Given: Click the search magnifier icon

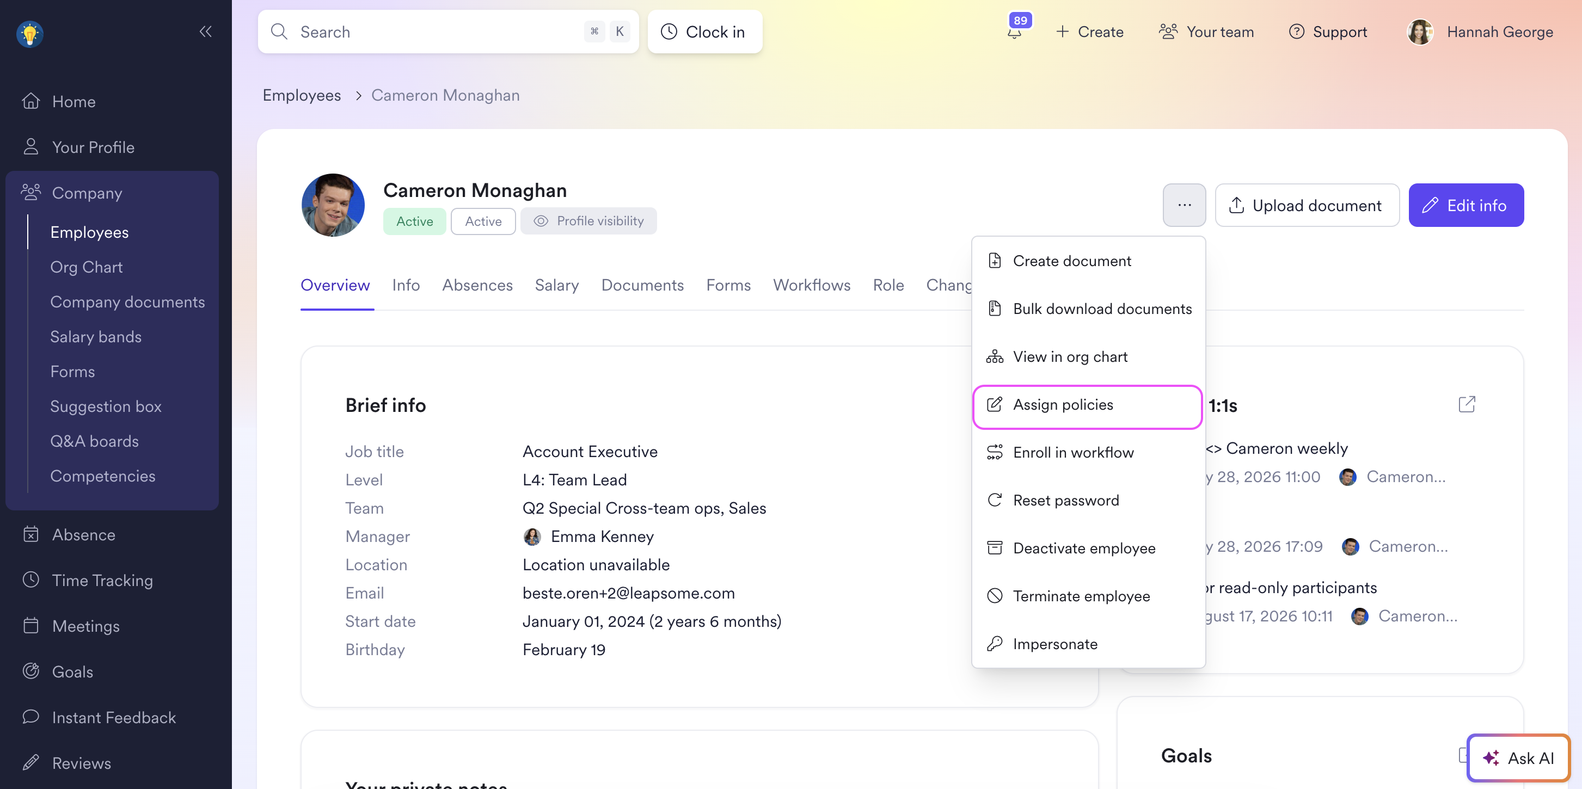Looking at the screenshot, I should [x=279, y=32].
